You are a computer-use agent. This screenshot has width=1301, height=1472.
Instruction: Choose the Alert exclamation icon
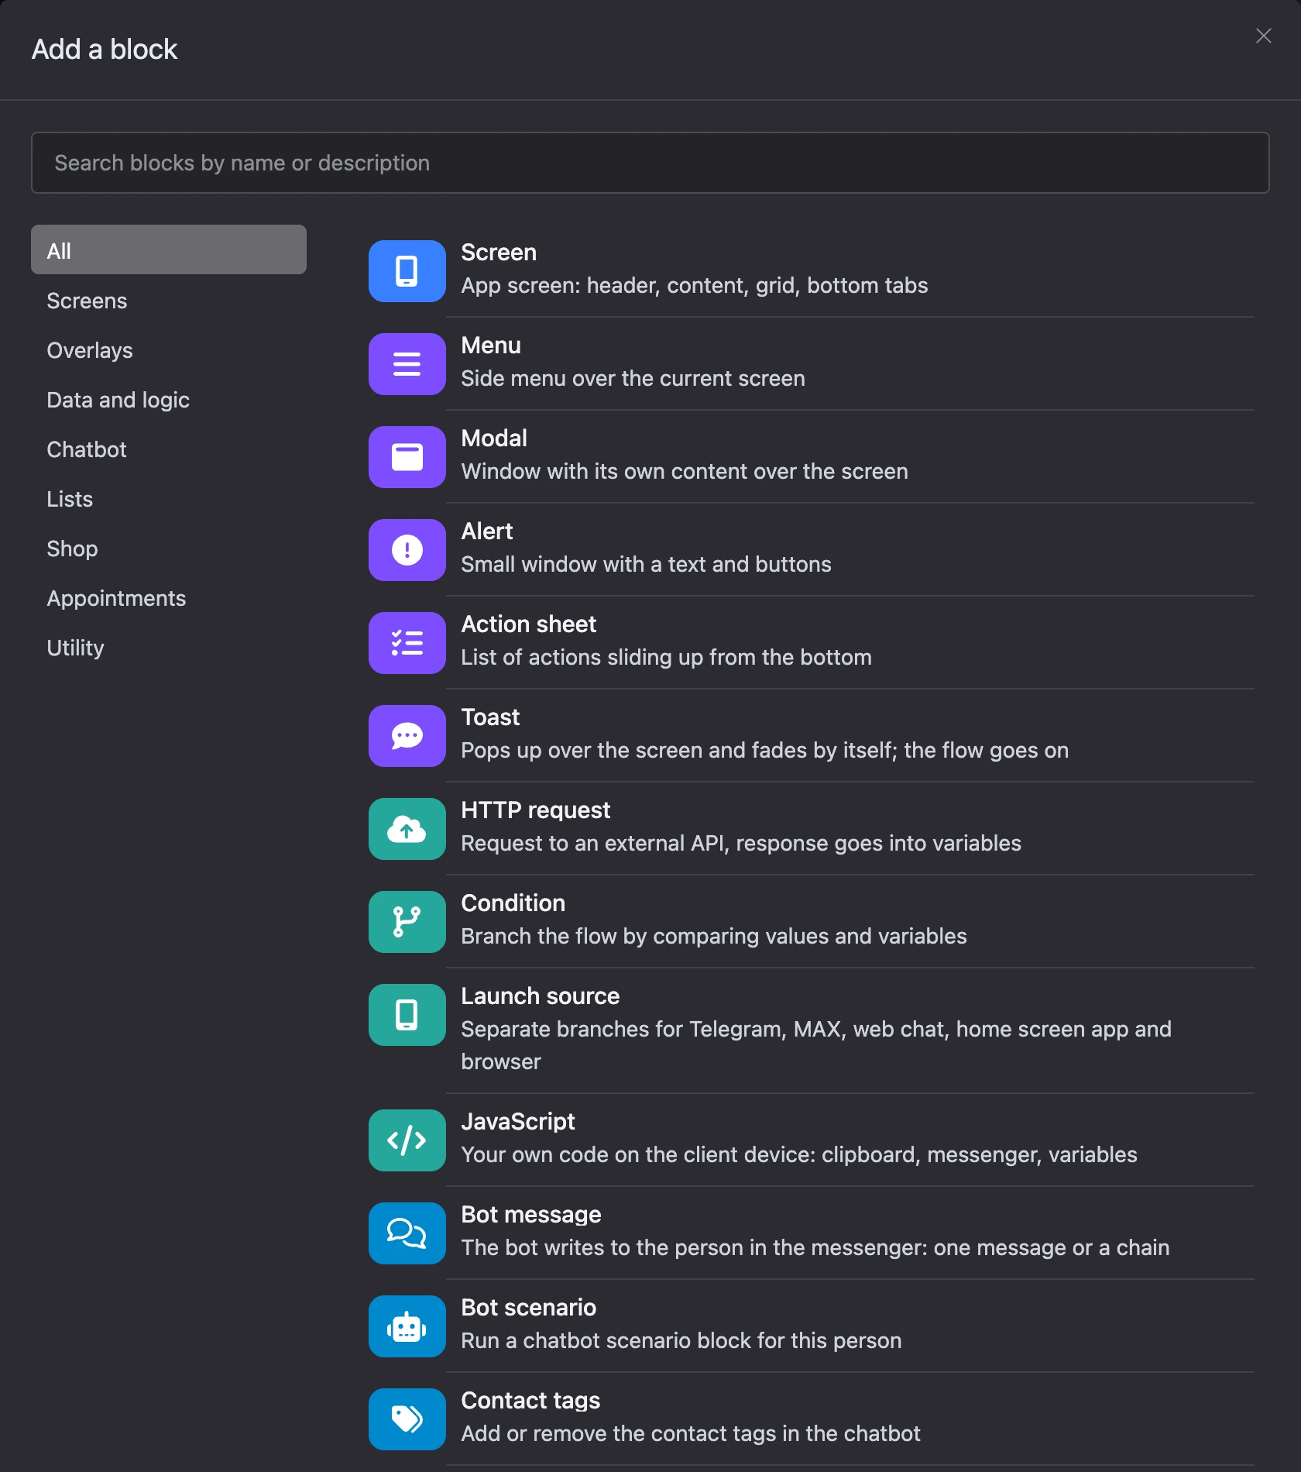pyautogui.click(x=407, y=550)
